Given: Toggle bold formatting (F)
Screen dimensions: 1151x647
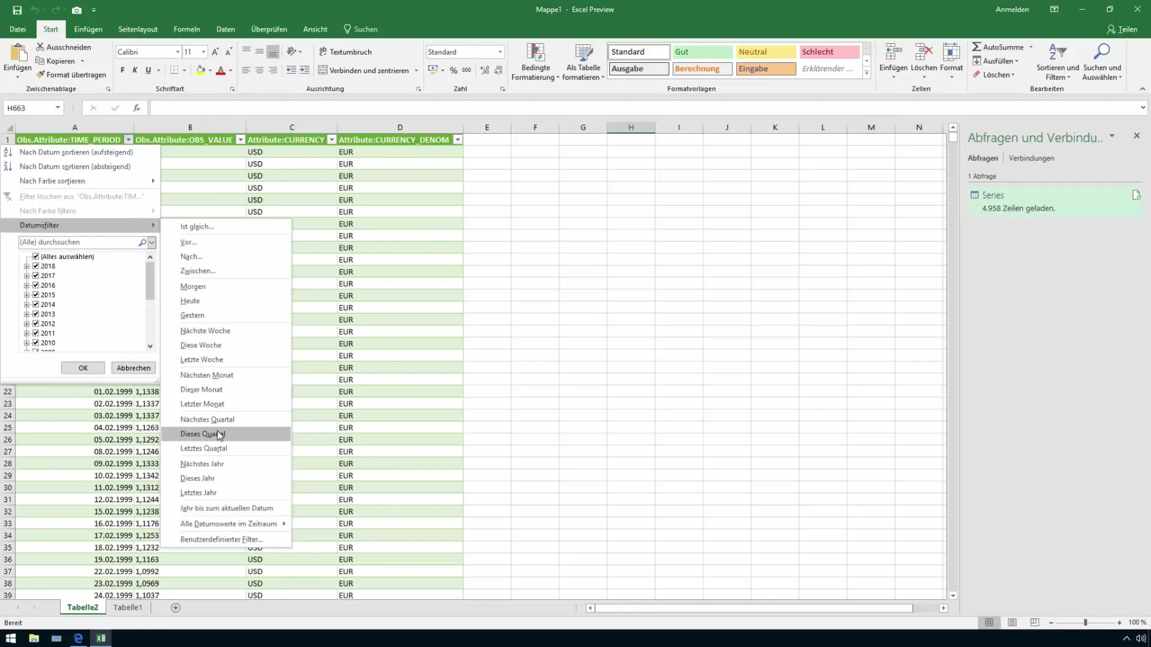Looking at the screenshot, I should (122, 70).
